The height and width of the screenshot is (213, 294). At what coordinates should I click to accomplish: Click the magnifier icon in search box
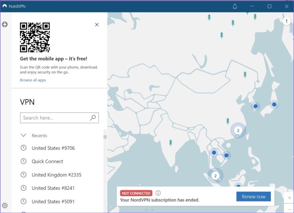pos(93,118)
